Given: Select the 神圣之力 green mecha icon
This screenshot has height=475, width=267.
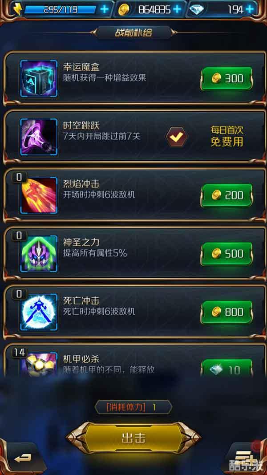Looking at the screenshot, I should point(39,254).
